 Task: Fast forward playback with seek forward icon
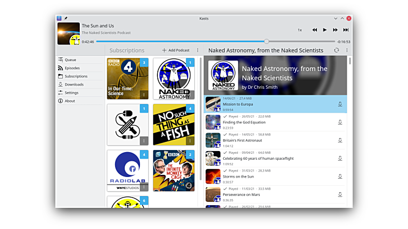click(335, 30)
